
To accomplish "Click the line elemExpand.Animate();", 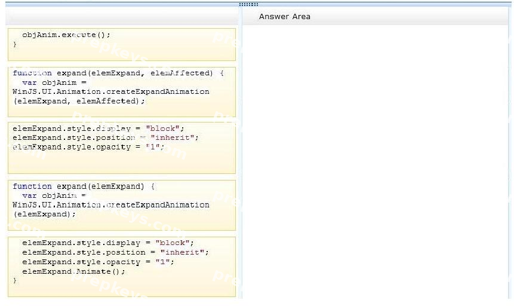I will [73, 271].
